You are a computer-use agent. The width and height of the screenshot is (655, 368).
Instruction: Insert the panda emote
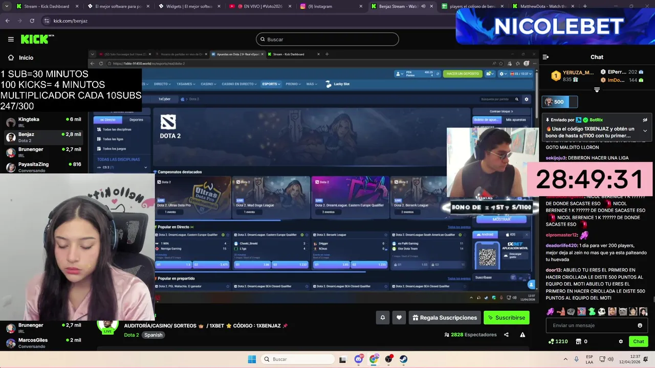coord(602,311)
